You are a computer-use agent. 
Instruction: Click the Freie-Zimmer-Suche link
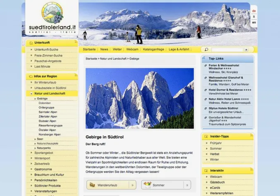[48, 55]
